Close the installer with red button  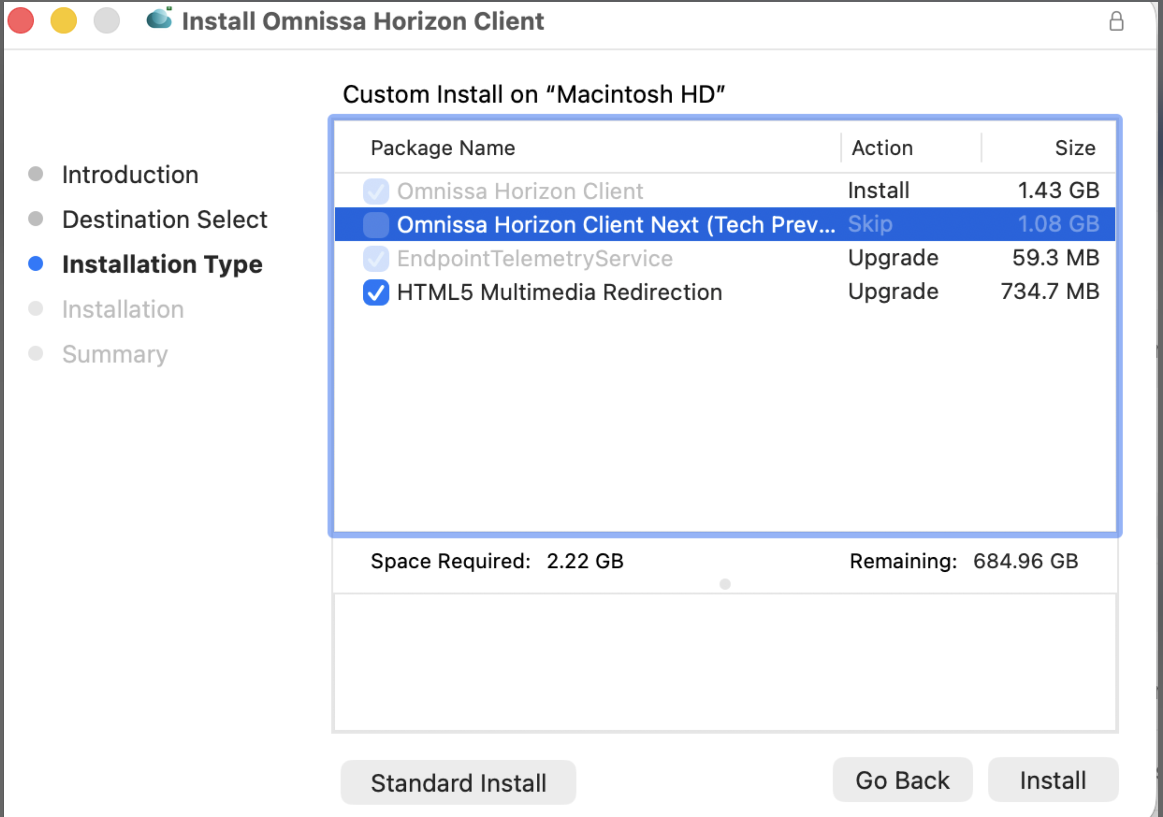coord(21,21)
